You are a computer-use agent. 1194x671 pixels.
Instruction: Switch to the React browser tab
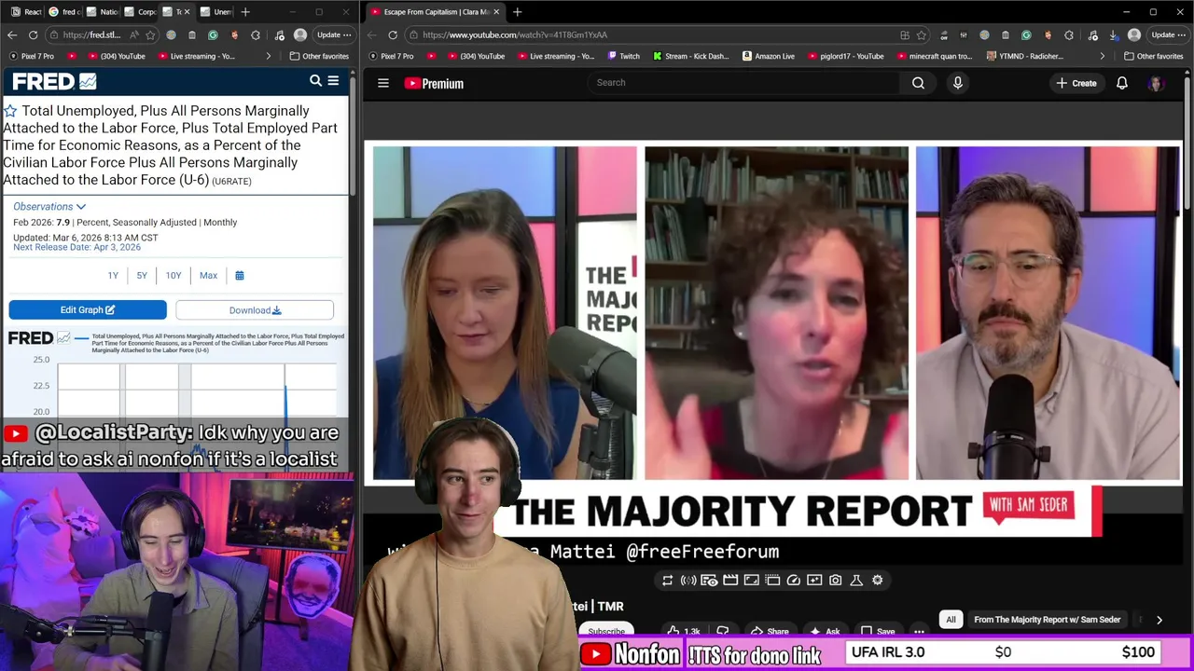click(25, 12)
